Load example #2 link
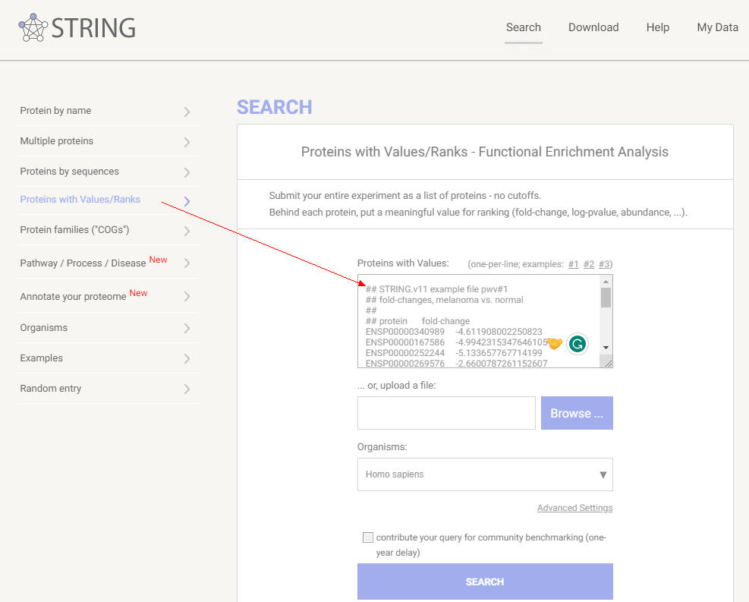The image size is (749, 602). coord(589,264)
